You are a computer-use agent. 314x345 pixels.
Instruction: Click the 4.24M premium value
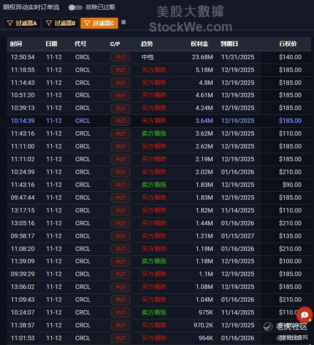(x=204, y=108)
